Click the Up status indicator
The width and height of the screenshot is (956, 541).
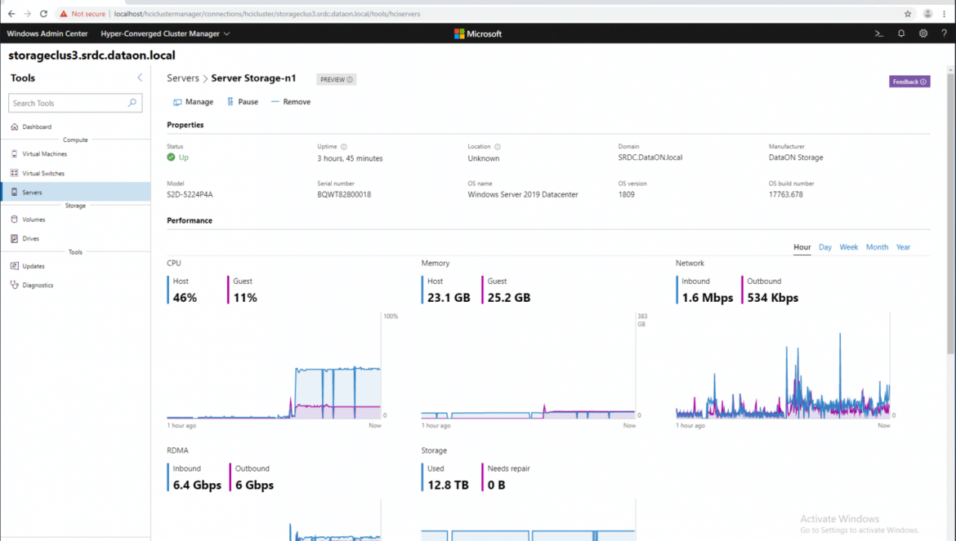click(x=178, y=157)
